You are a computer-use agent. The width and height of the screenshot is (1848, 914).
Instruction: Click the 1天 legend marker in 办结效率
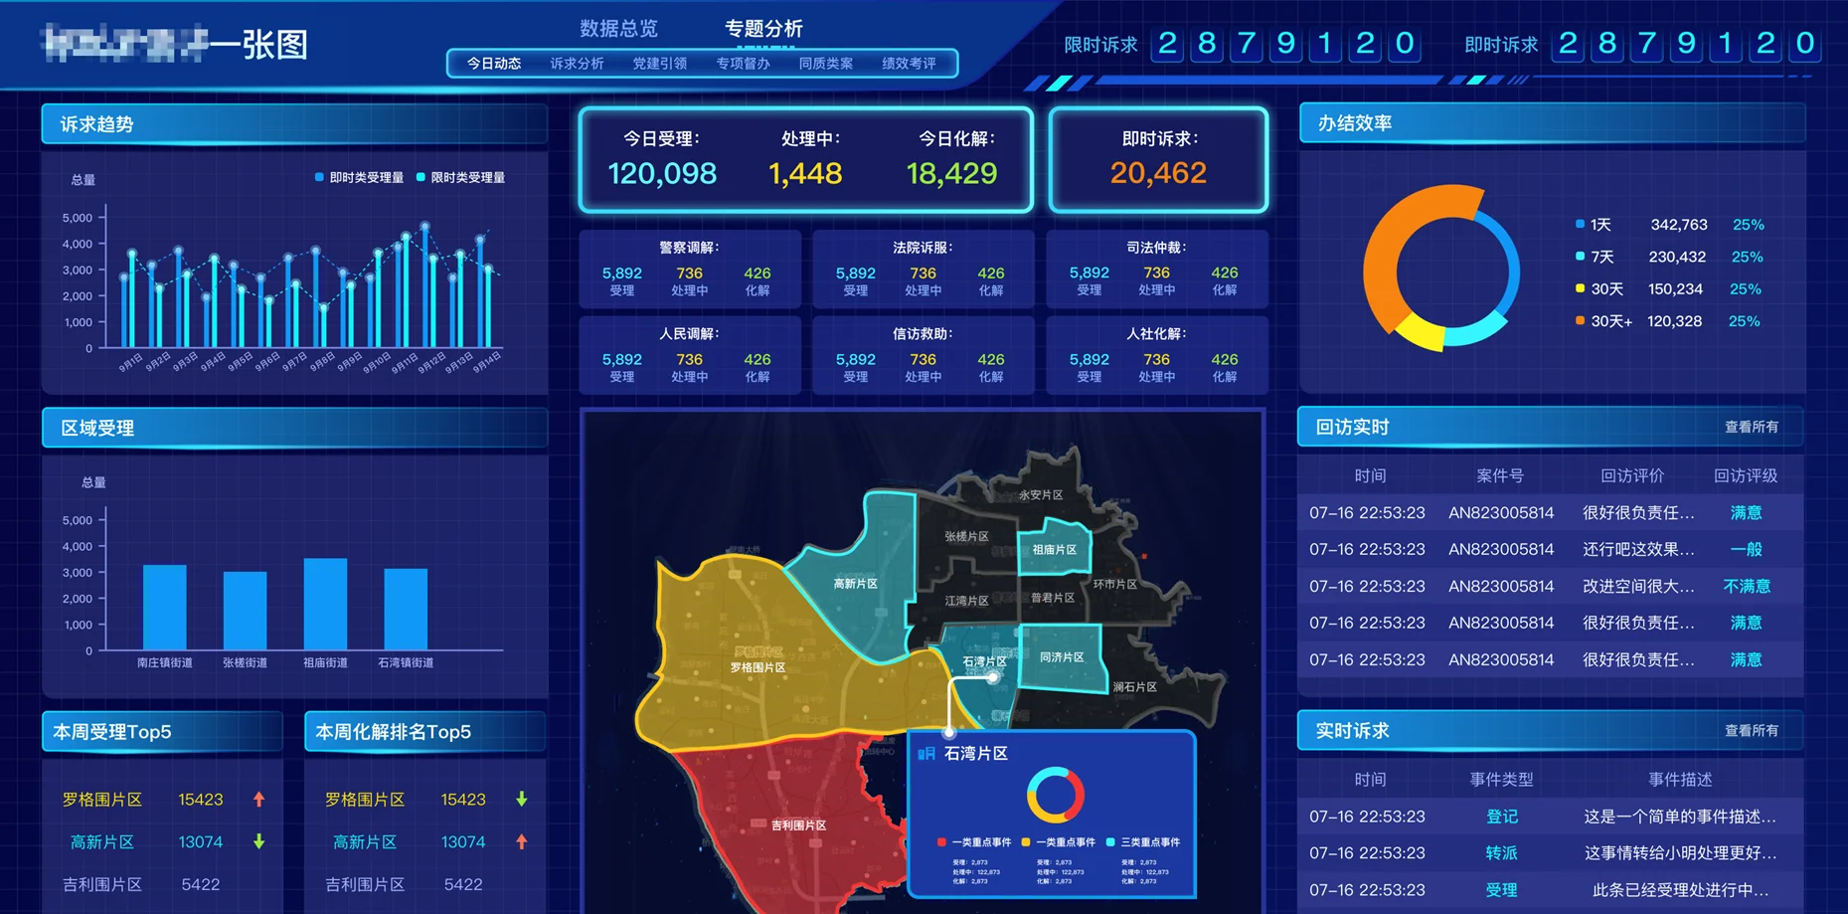[x=1579, y=224]
